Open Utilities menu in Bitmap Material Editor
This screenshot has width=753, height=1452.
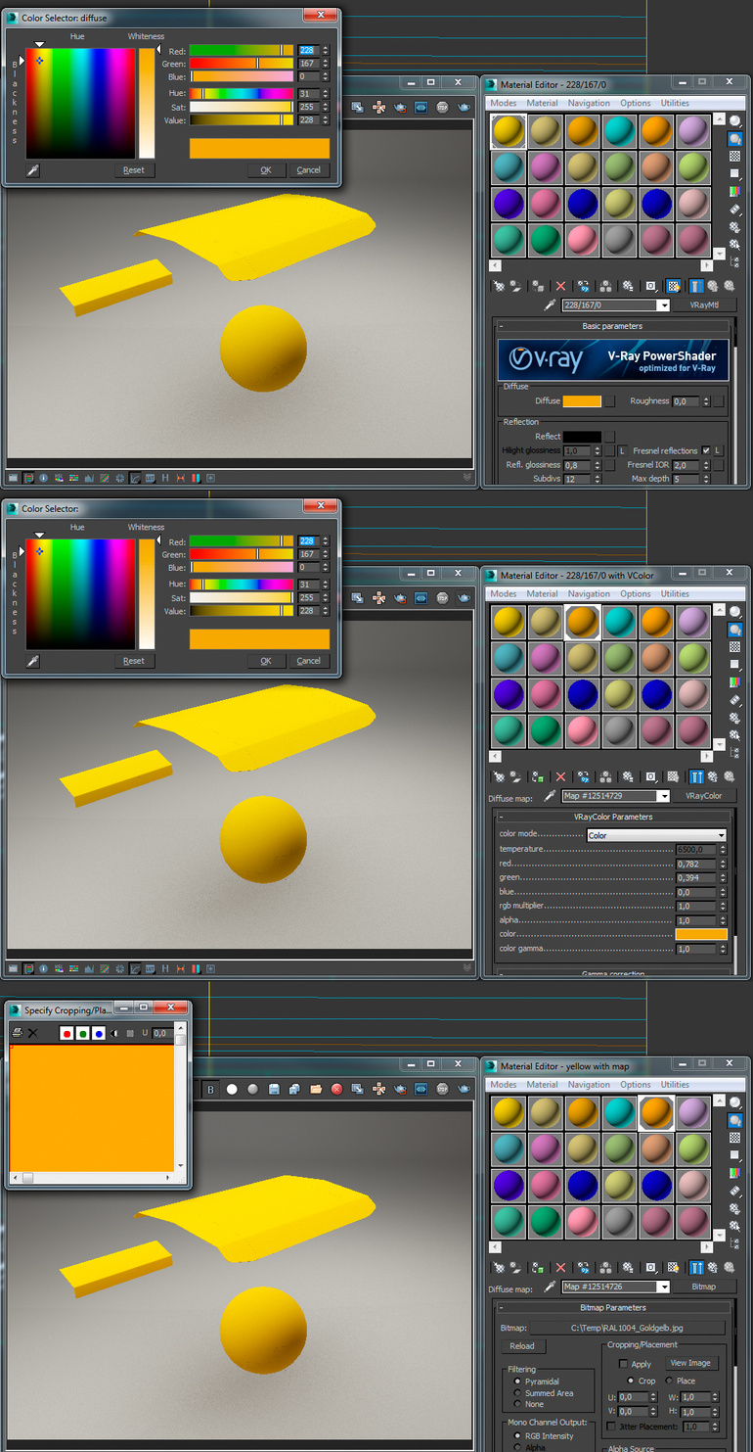click(x=675, y=1085)
